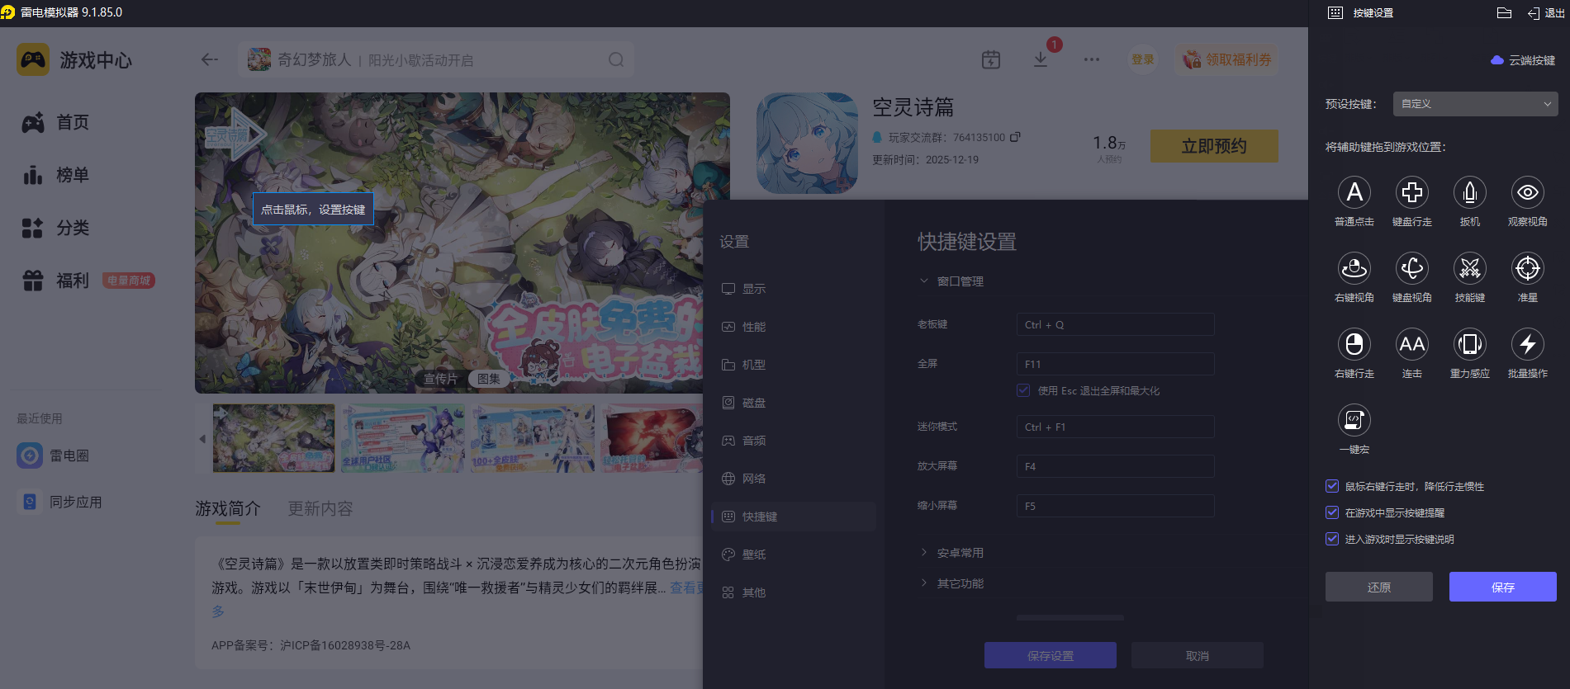
Task: Select the 键盘行走 D-pad icon
Action: pyautogui.click(x=1412, y=192)
